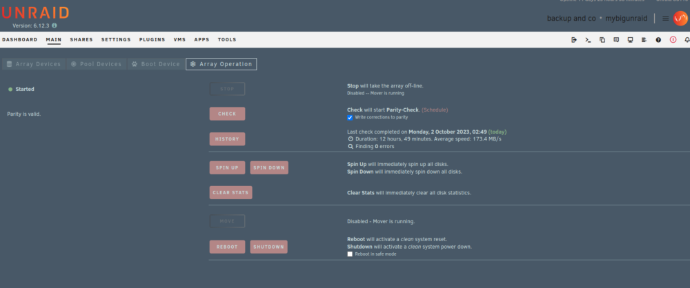Enable Reboot in safe mode checkbox
Viewport: 690px width, 288px height.
(350, 254)
